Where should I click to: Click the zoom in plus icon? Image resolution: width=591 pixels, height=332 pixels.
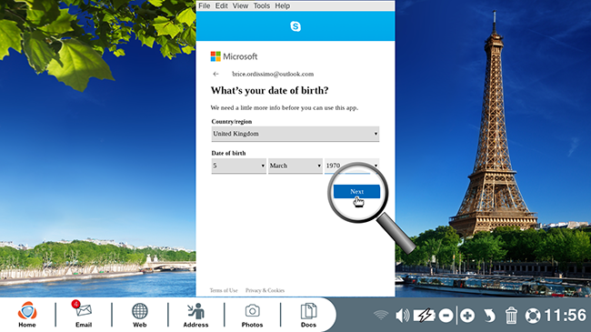467,316
